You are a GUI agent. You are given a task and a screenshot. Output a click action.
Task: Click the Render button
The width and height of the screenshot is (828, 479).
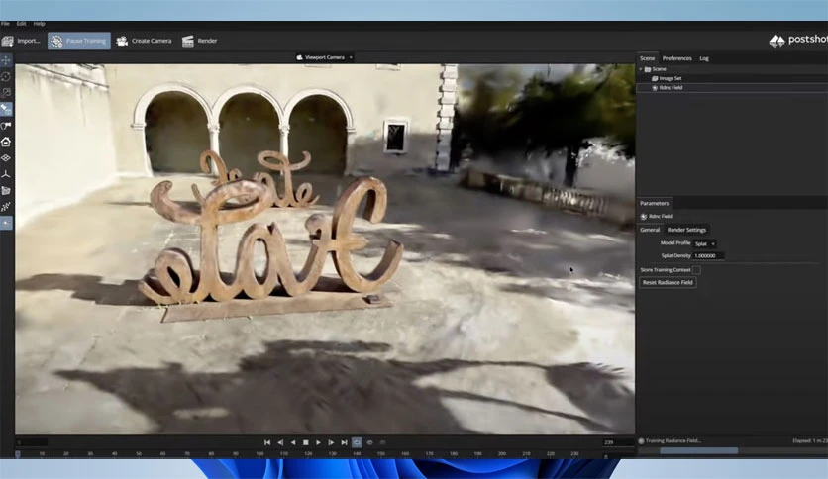pos(200,41)
